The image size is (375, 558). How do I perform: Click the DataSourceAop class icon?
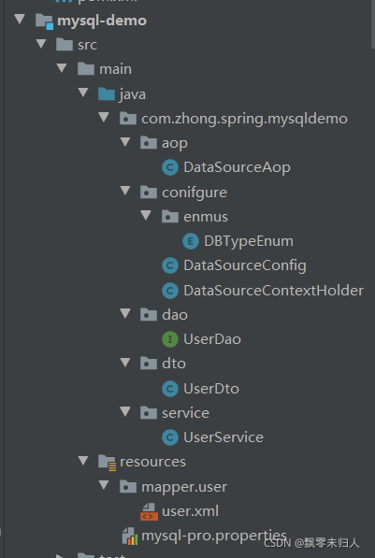pos(170,167)
